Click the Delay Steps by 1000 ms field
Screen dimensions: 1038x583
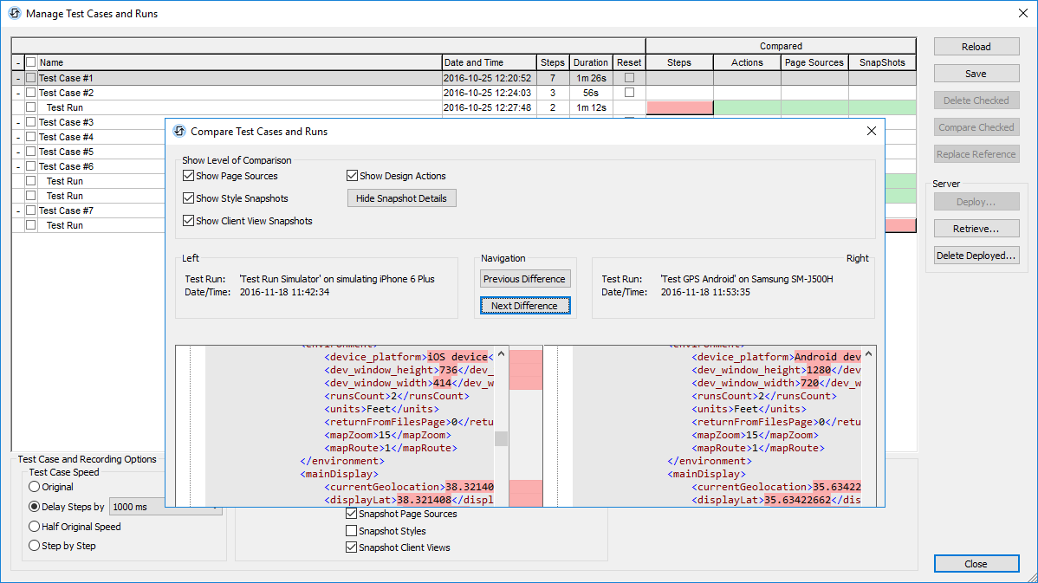[164, 507]
